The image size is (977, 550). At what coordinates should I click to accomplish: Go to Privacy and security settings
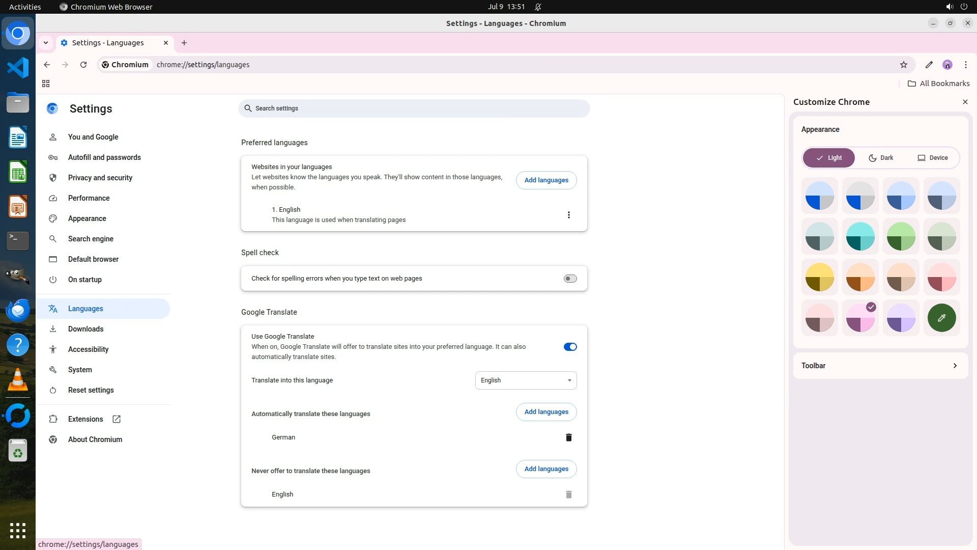[100, 178]
